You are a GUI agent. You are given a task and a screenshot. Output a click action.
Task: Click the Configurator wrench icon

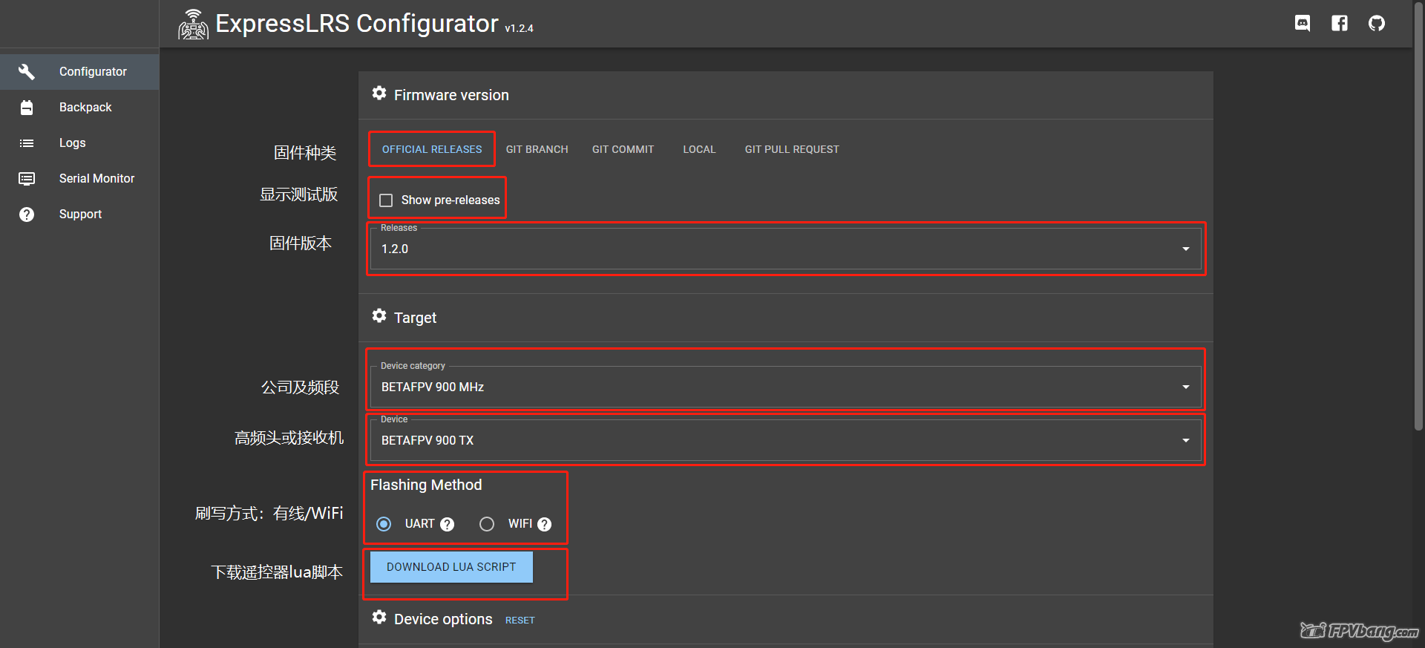point(27,71)
